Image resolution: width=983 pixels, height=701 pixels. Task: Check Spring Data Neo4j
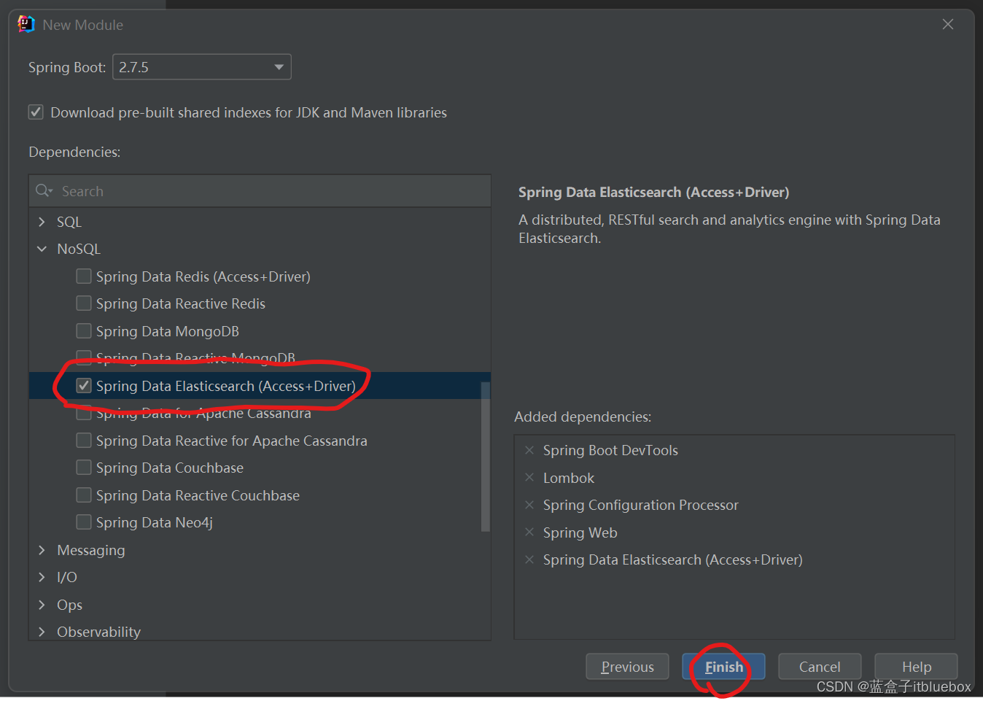(84, 522)
